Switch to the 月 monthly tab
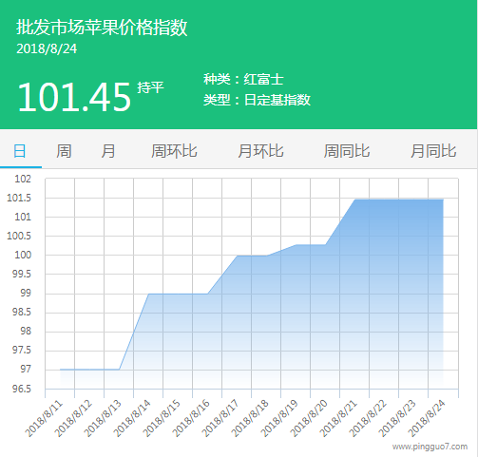This screenshot has width=478, height=457. point(108,151)
